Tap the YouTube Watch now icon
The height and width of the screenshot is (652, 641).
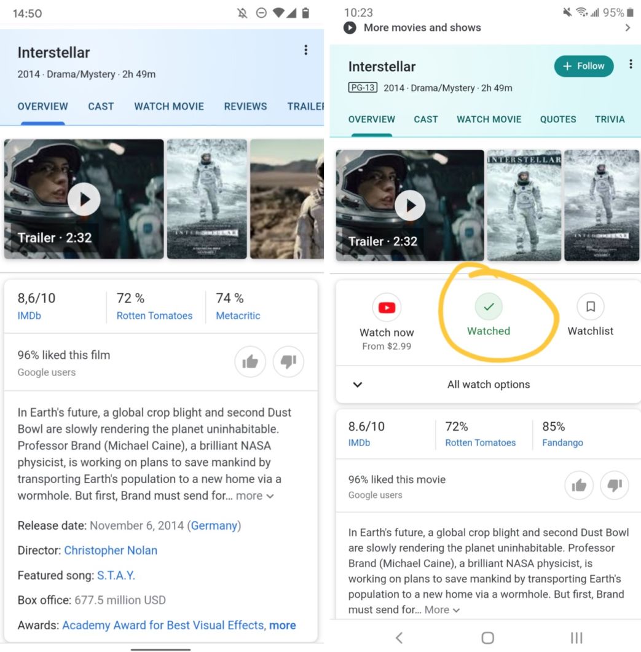click(x=387, y=308)
